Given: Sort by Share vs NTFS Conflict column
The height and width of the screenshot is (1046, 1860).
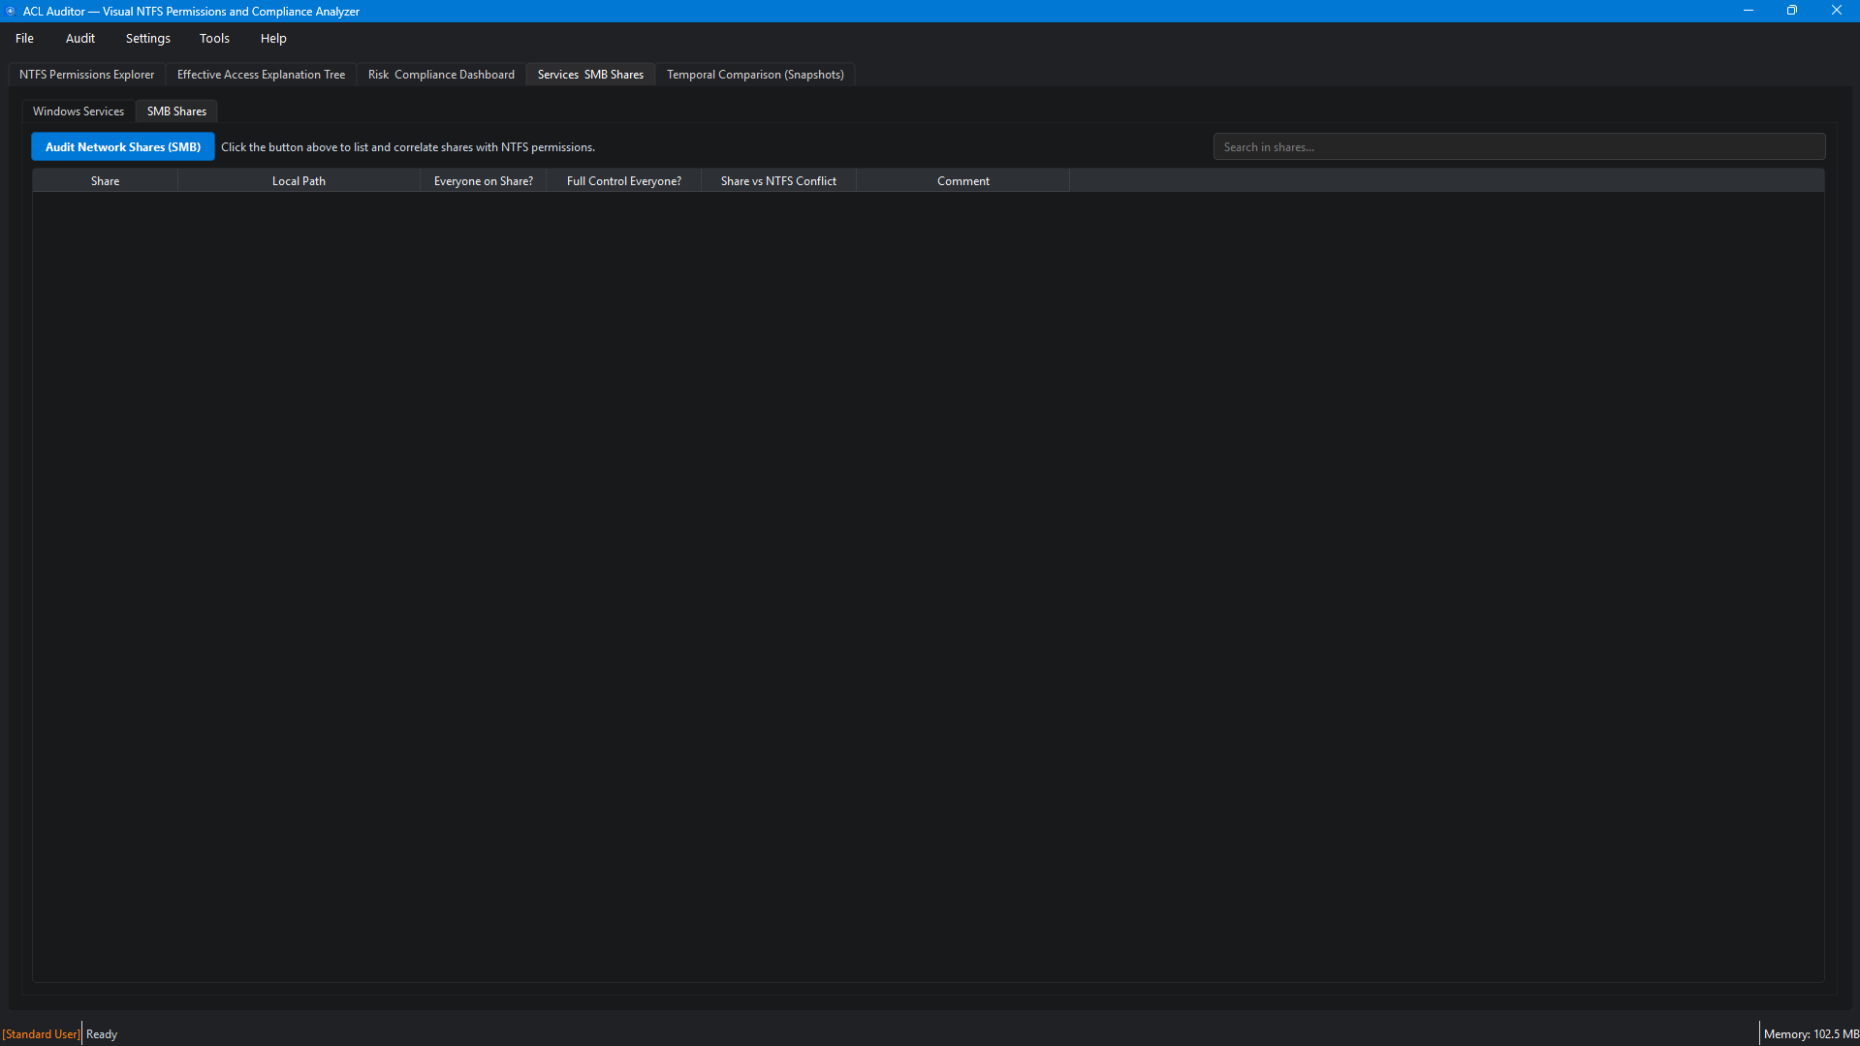Looking at the screenshot, I should click(x=778, y=181).
